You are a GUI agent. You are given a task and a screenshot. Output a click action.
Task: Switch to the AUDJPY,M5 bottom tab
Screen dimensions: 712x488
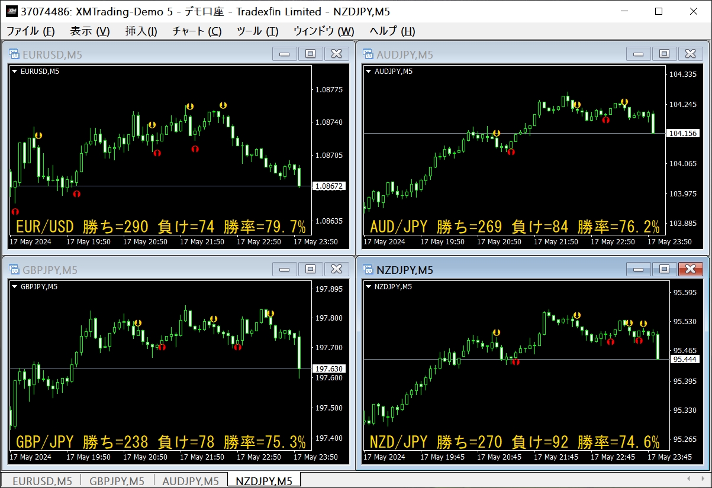191,481
